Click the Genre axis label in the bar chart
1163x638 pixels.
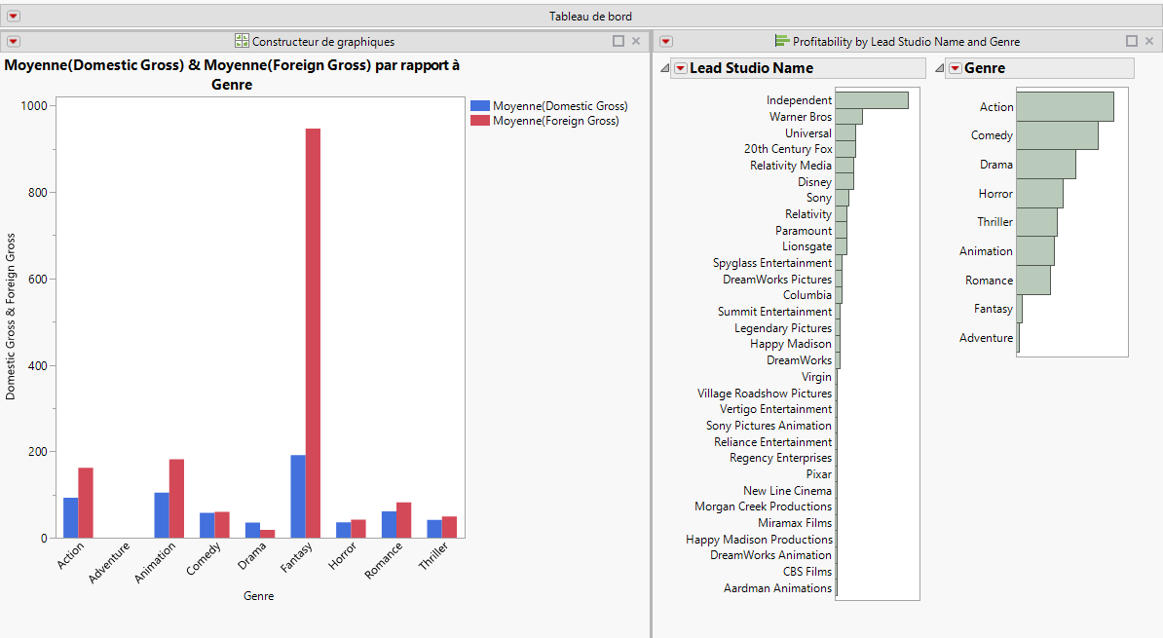pyautogui.click(x=258, y=595)
